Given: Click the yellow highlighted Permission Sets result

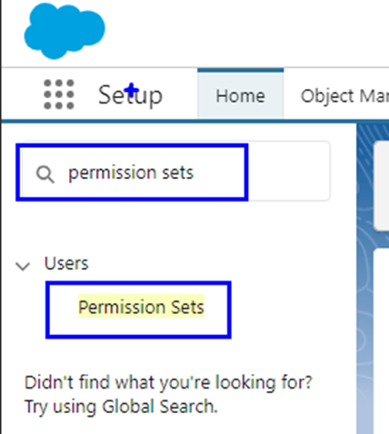Looking at the screenshot, I should click(x=141, y=306).
